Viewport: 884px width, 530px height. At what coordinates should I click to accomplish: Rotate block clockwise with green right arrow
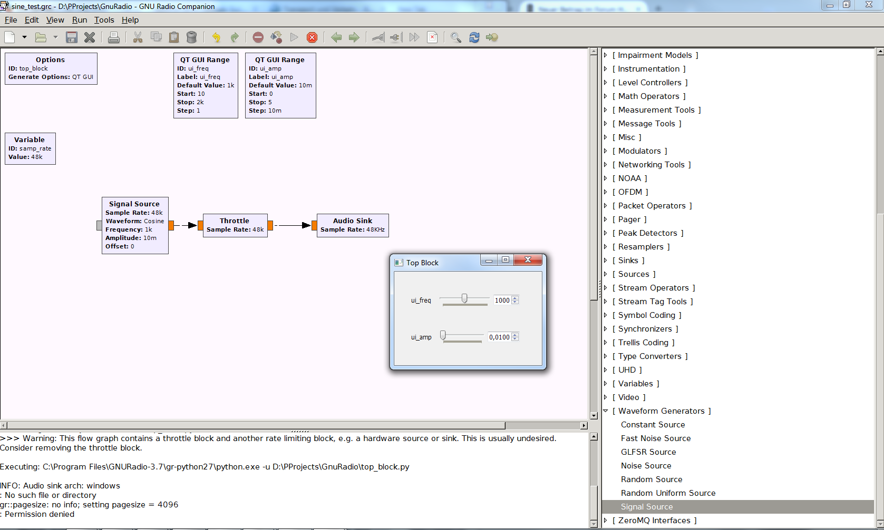[x=354, y=37]
